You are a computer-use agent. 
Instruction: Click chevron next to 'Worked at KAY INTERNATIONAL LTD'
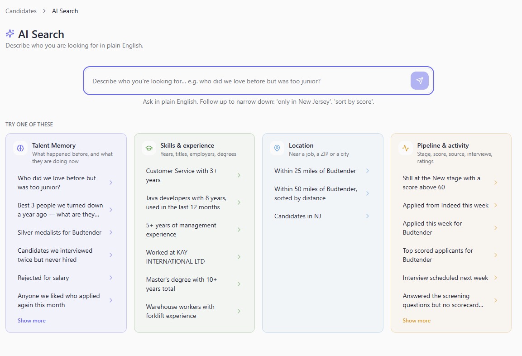(x=239, y=257)
